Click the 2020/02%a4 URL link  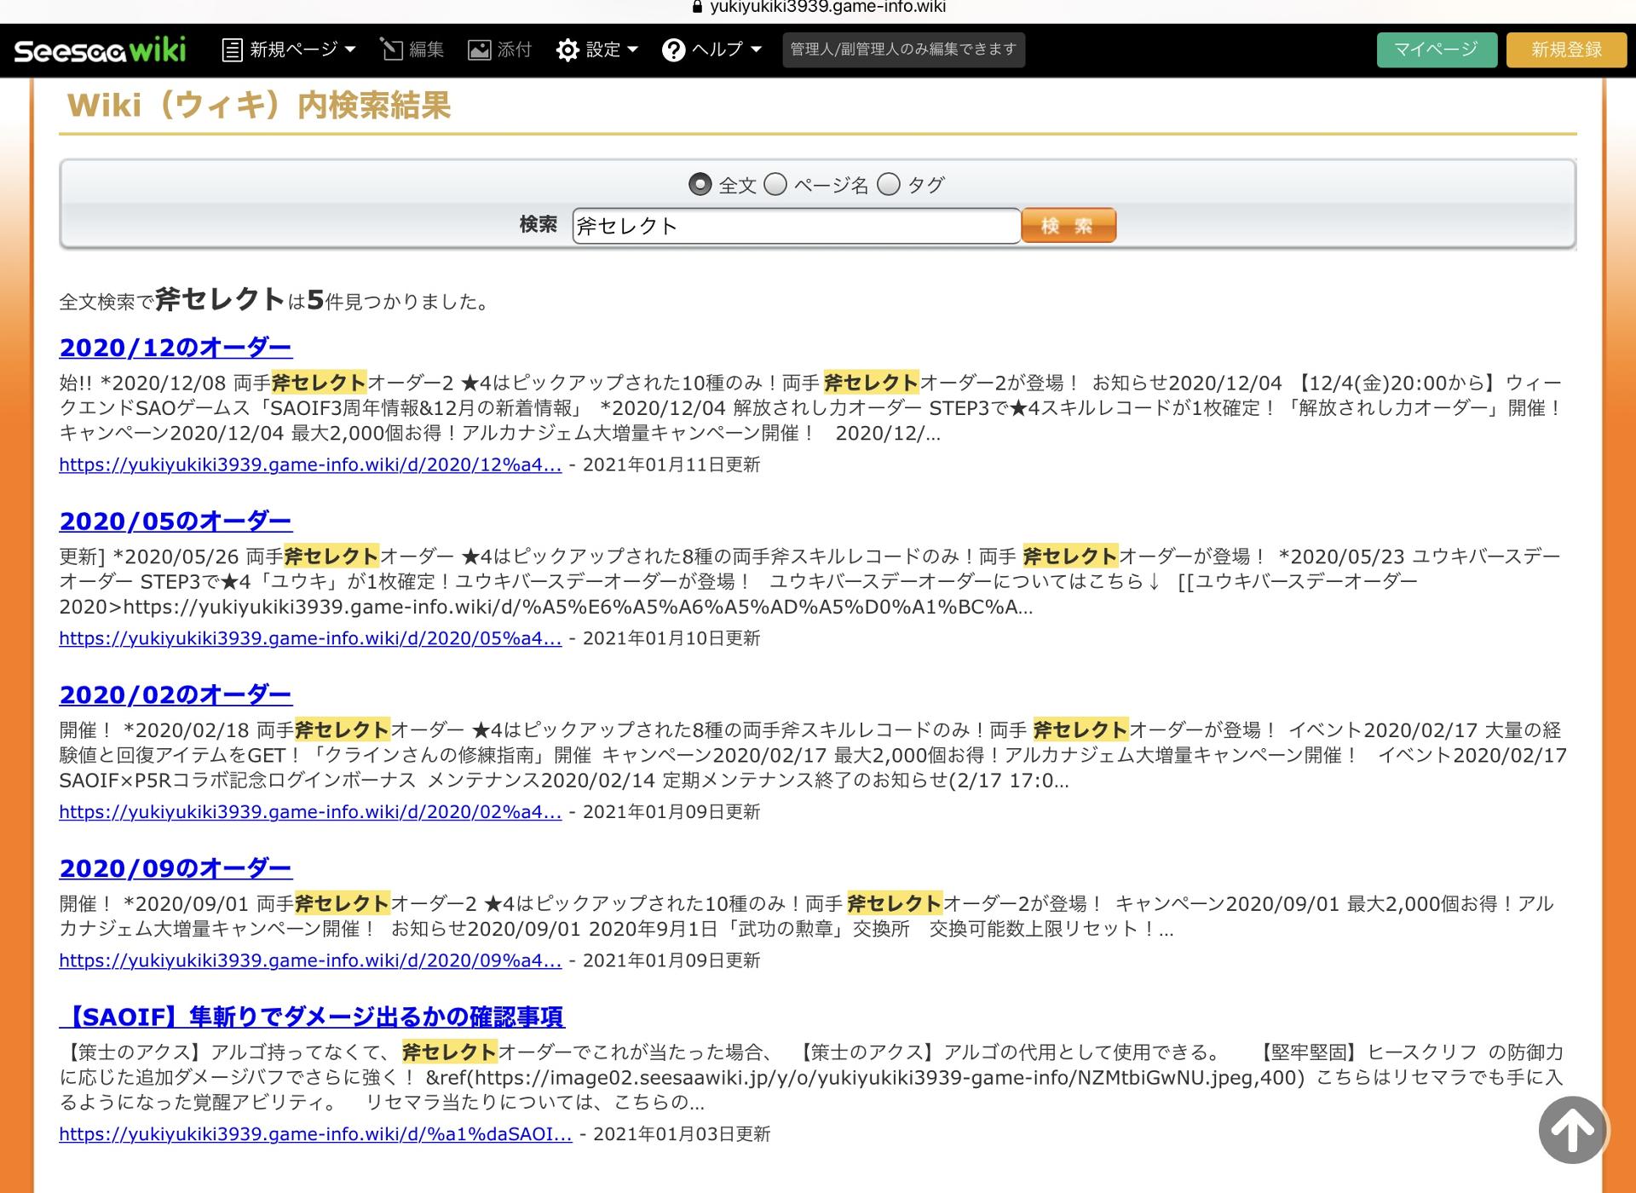pos(310,812)
